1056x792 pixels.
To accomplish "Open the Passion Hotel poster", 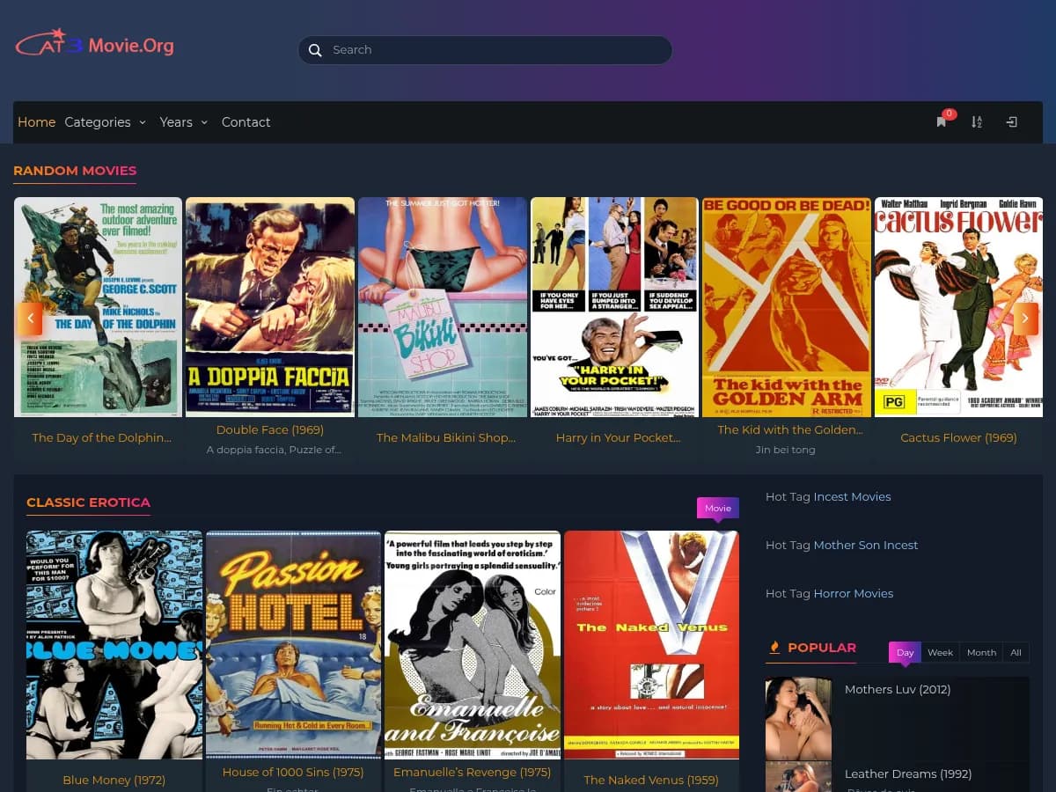I will click(x=293, y=644).
